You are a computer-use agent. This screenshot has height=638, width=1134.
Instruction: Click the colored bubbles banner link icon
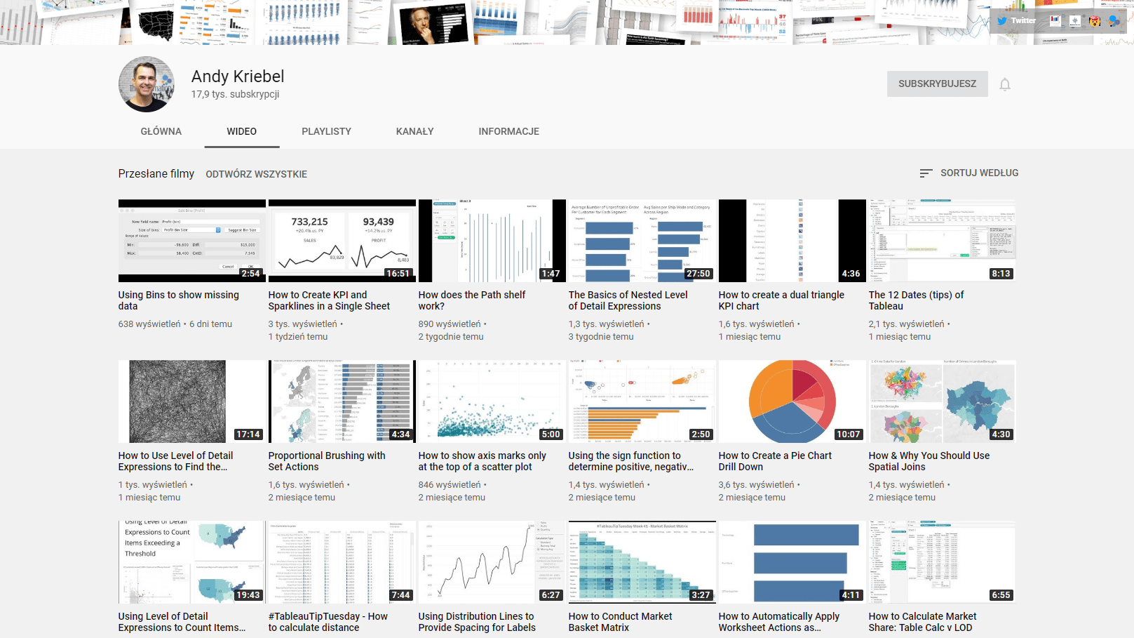click(x=1114, y=21)
